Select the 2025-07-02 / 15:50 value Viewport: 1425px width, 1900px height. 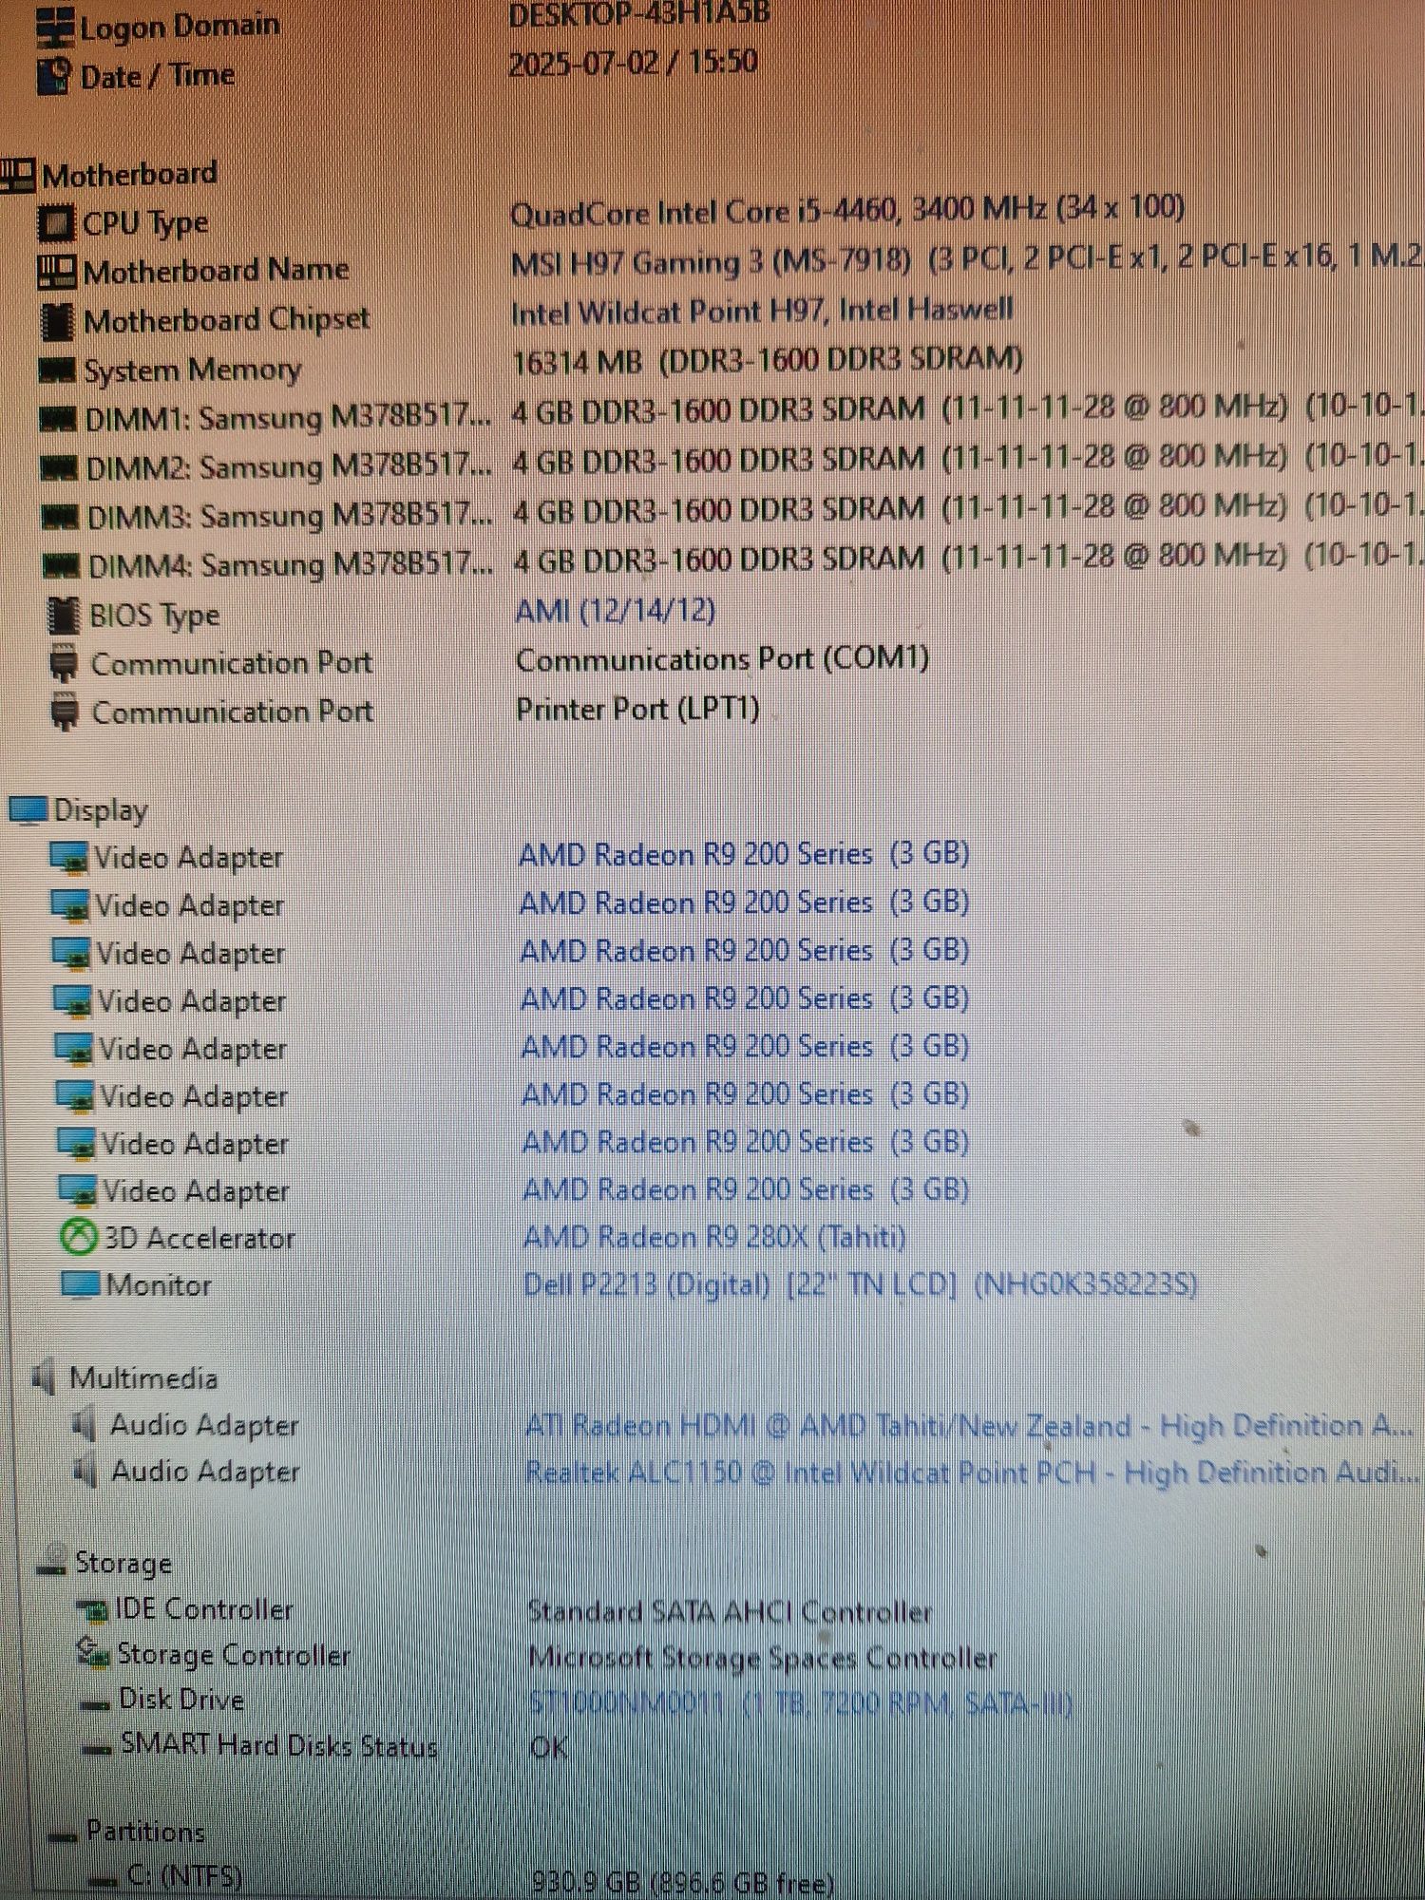pos(633,64)
